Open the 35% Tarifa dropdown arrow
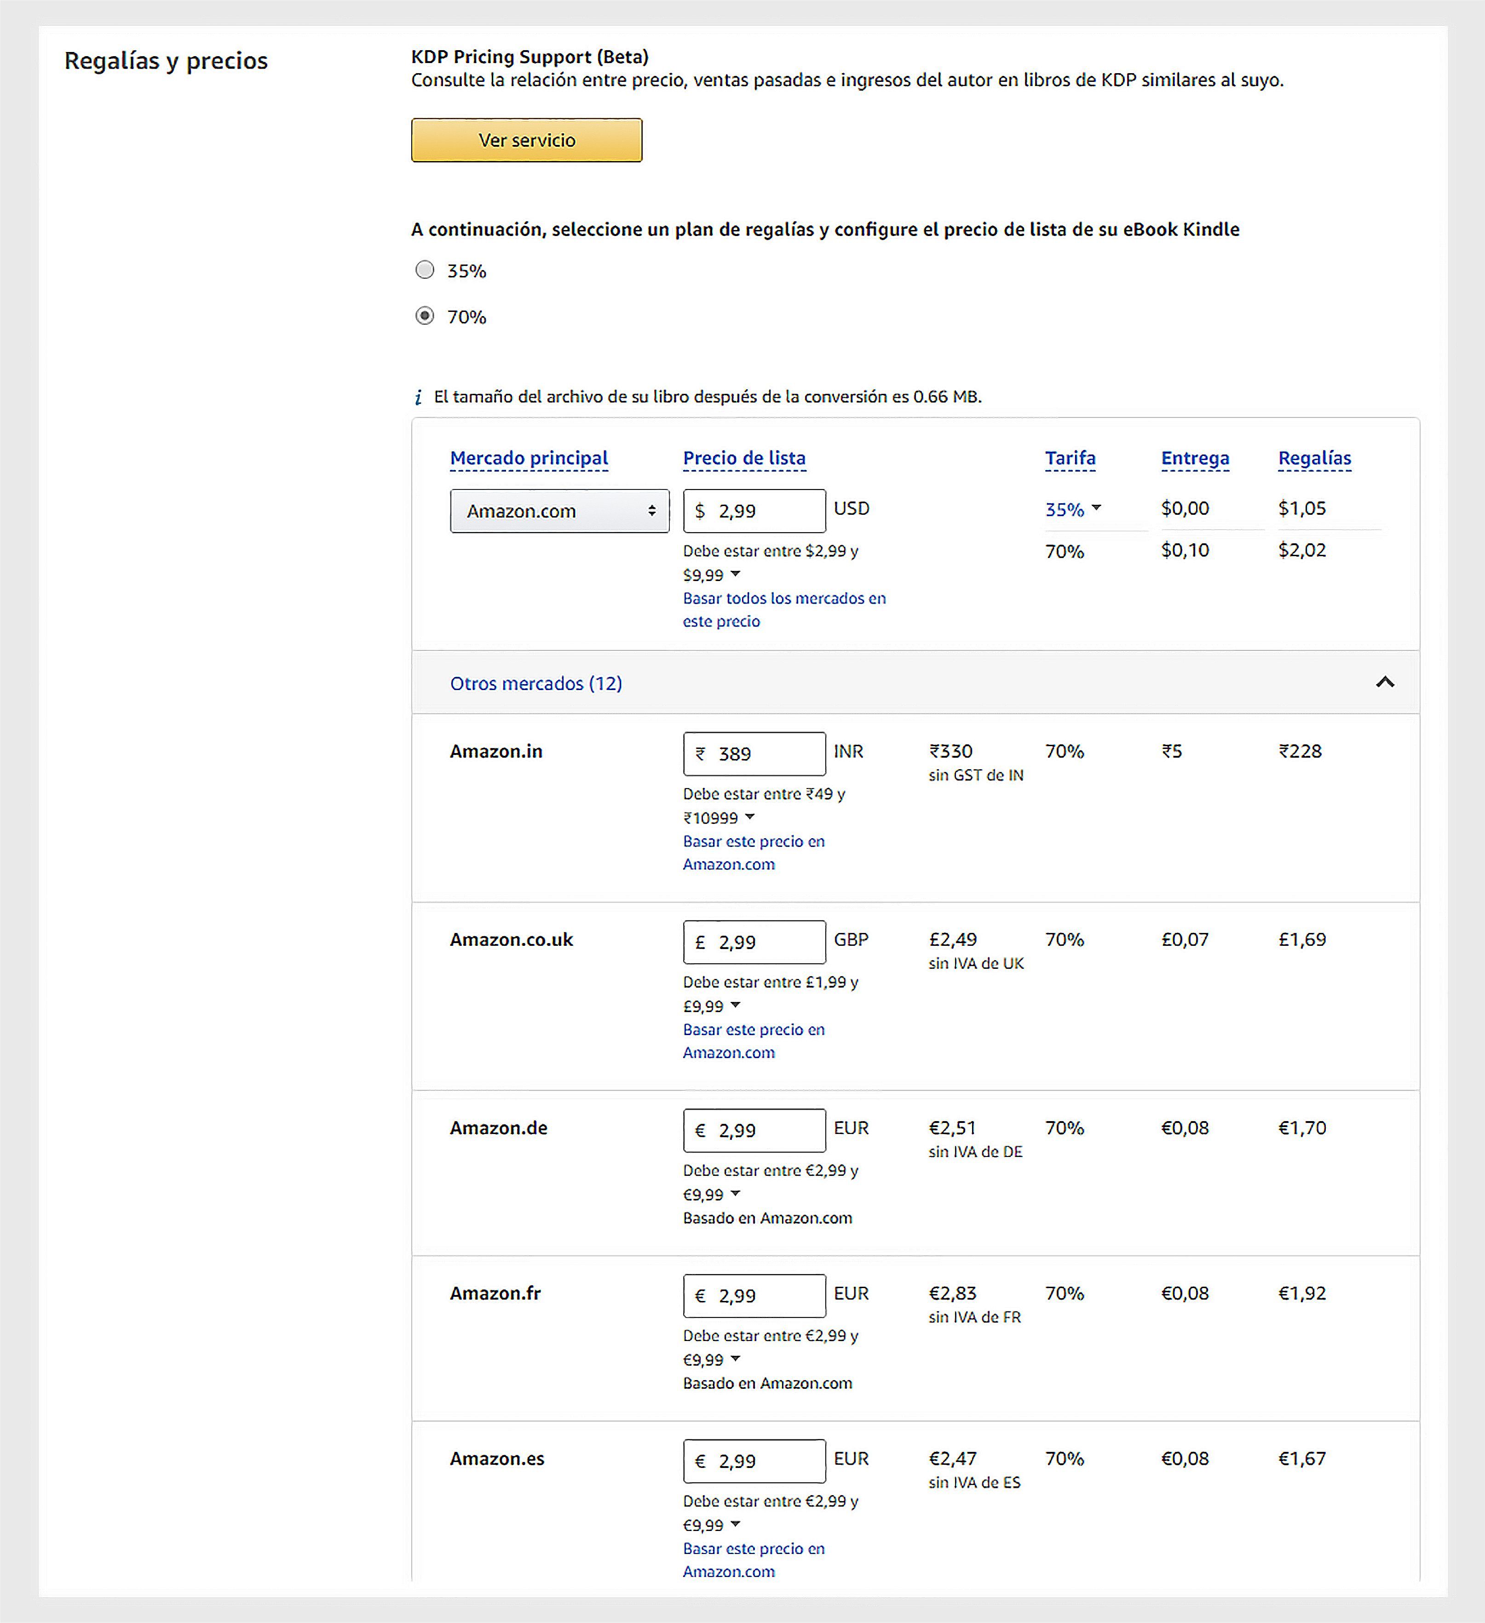This screenshot has height=1623, width=1485. tap(1095, 508)
